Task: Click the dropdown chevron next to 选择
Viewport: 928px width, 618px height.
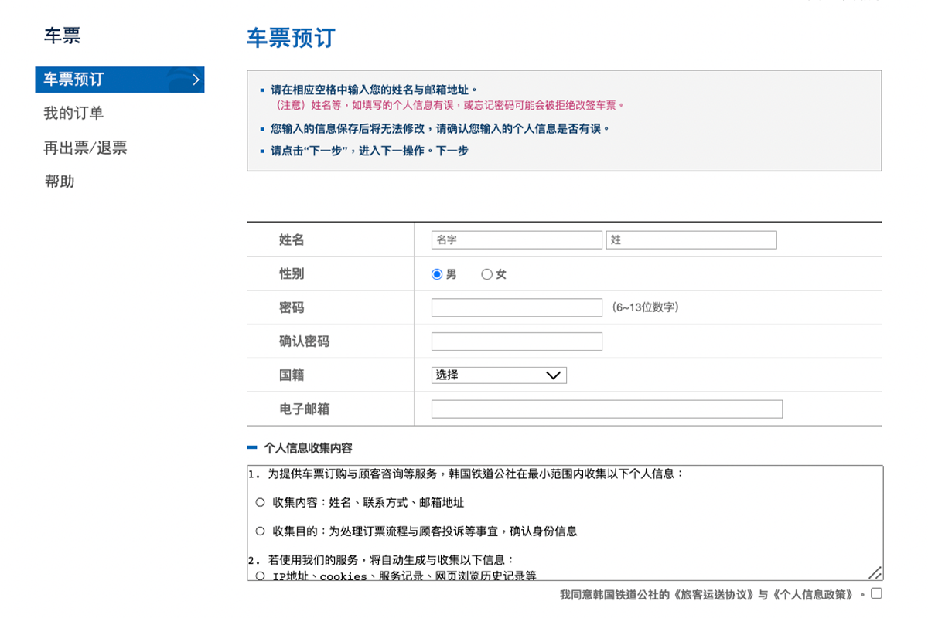Action: tap(553, 375)
